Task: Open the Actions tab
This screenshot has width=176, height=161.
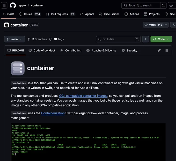Action: tap(132, 14)
